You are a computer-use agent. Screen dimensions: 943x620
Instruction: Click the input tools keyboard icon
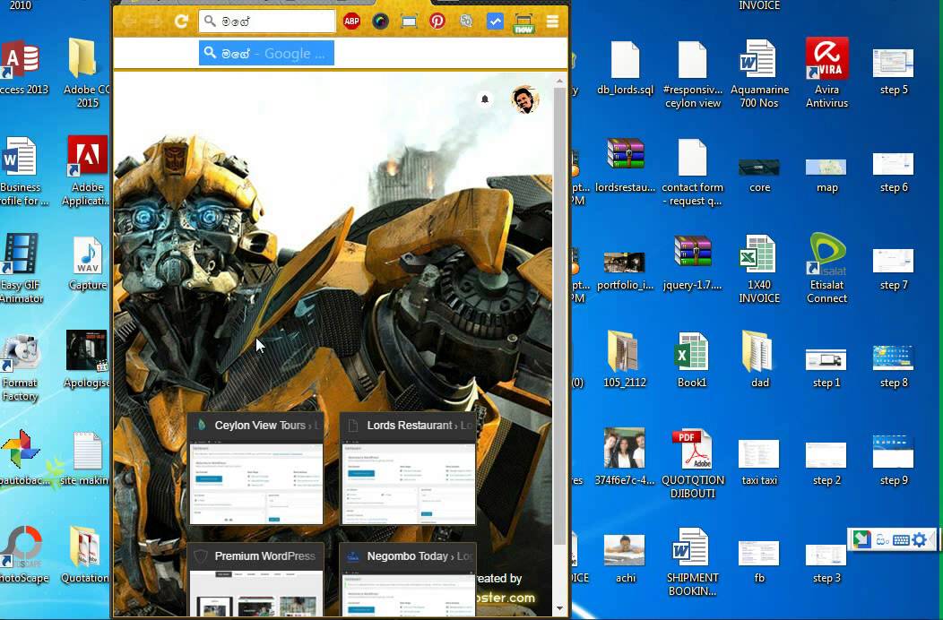[900, 540]
